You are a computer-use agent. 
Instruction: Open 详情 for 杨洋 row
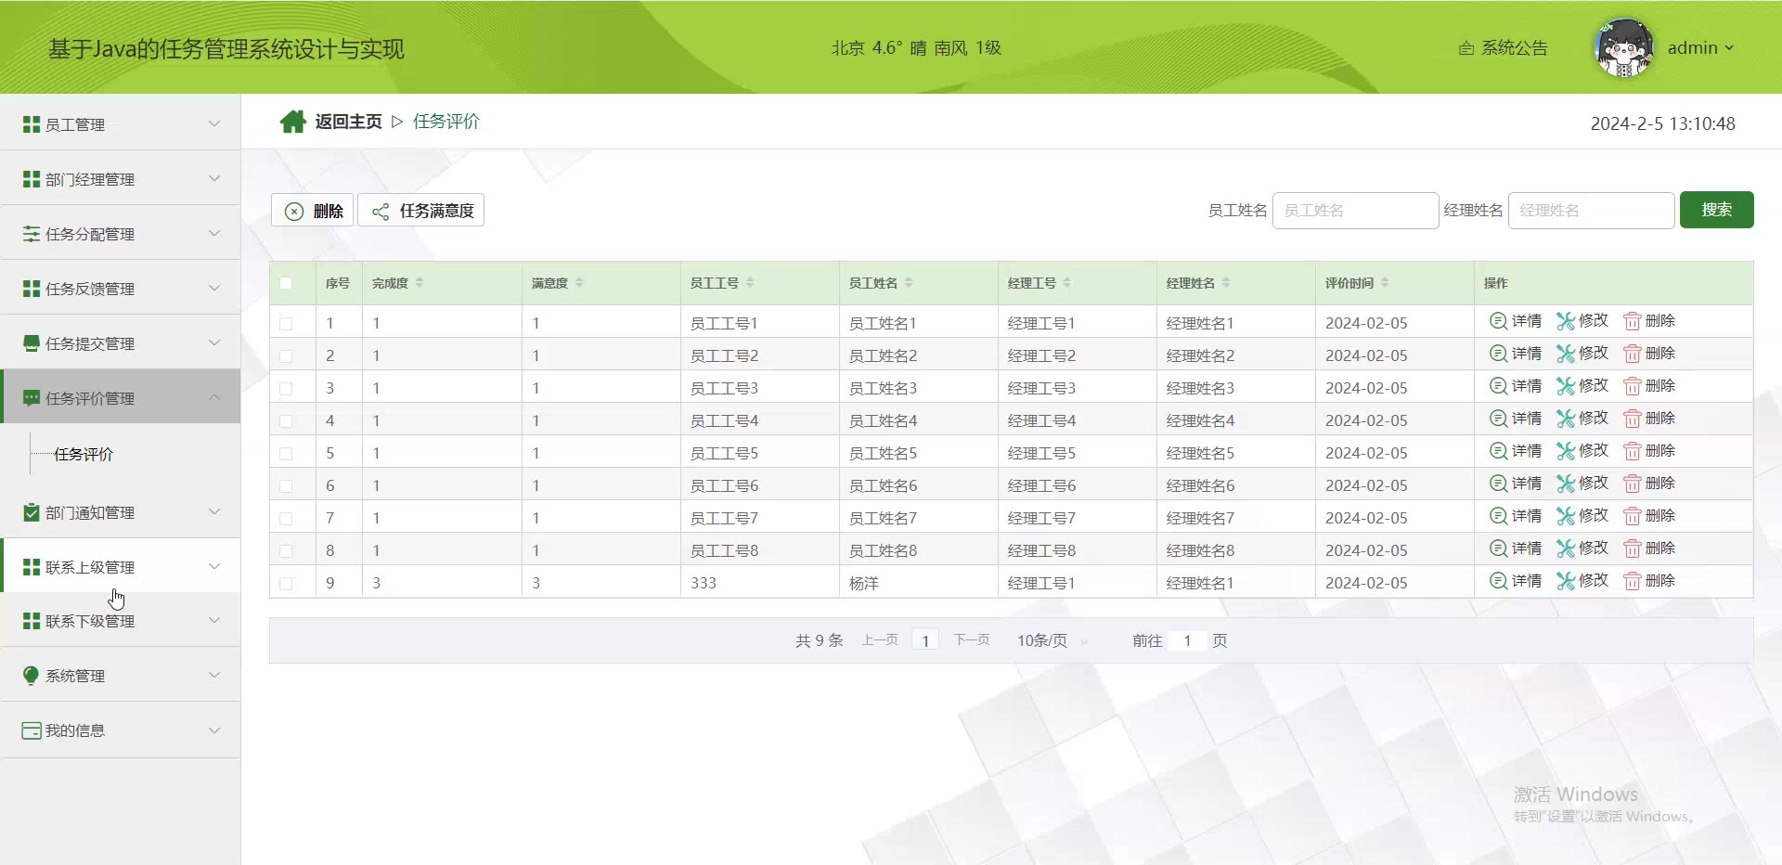click(1516, 581)
